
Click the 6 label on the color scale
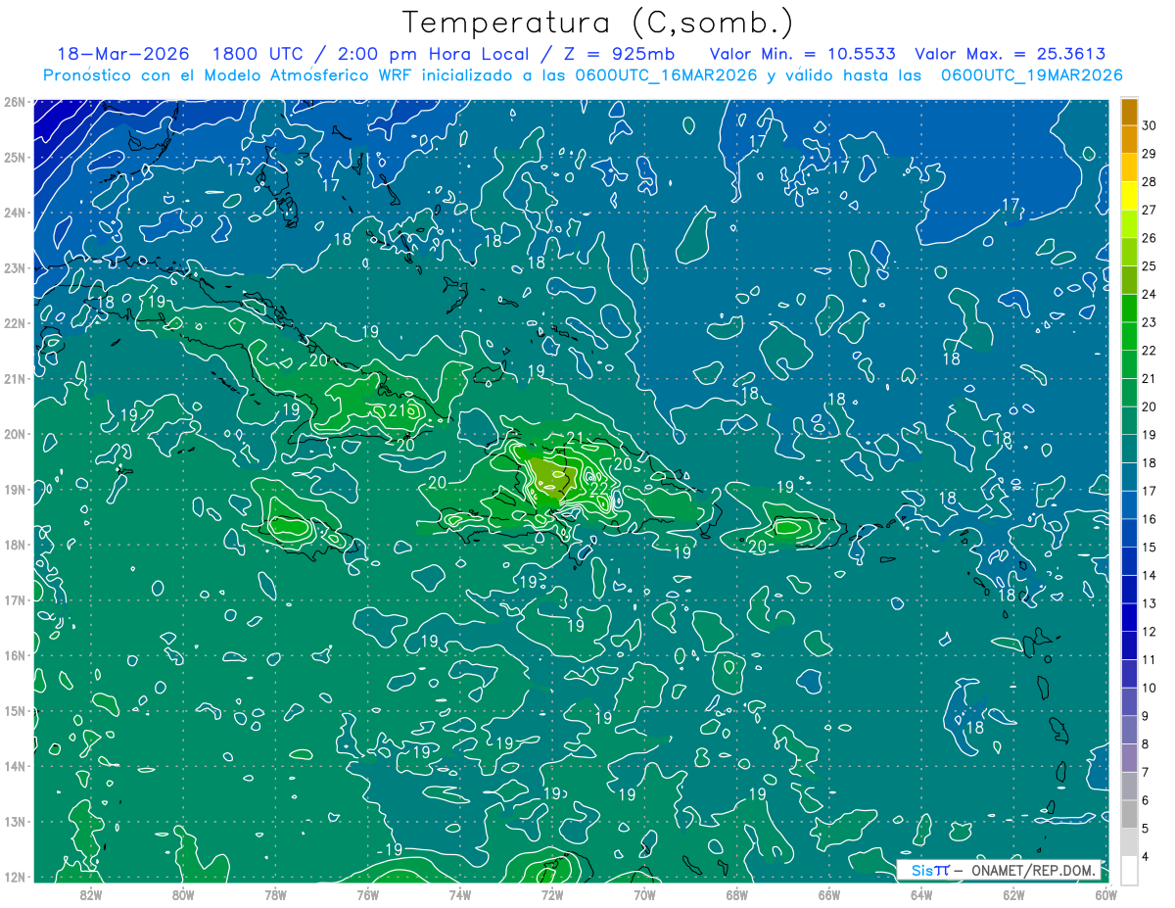(1146, 801)
